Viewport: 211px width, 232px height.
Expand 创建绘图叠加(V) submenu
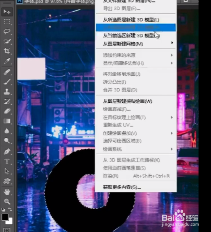[x=136, y=133]
